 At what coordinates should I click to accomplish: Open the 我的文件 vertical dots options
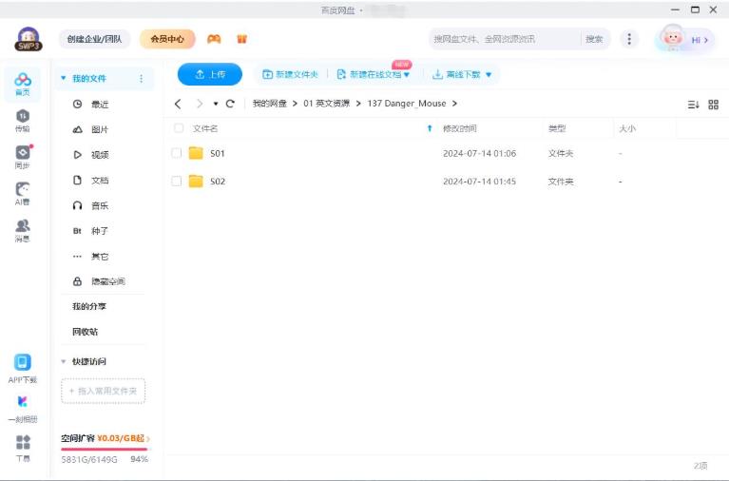pyautogui.click(x=142, y=79)
